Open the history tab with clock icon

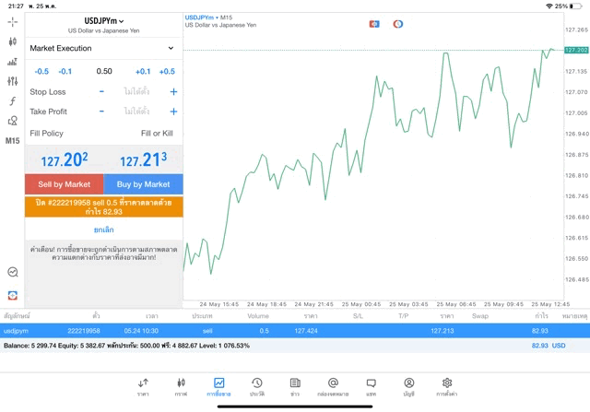[257, 387]
